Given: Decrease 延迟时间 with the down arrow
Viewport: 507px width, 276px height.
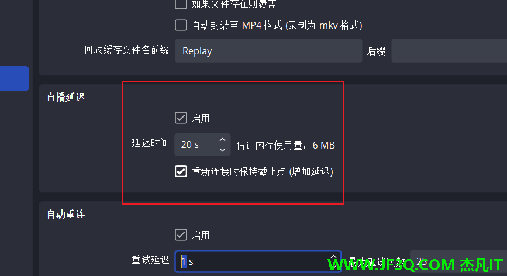Looking at the screenshot, I should click(222, 150).
